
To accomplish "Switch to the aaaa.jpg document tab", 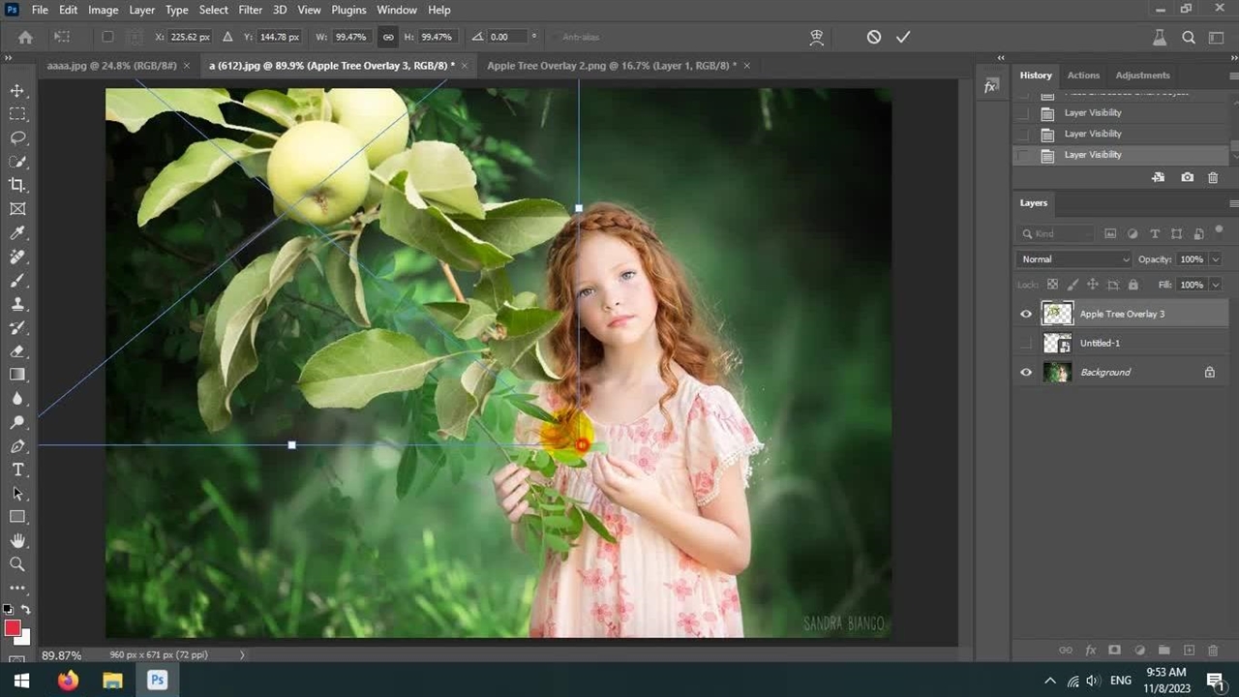I will coord(111,66).
